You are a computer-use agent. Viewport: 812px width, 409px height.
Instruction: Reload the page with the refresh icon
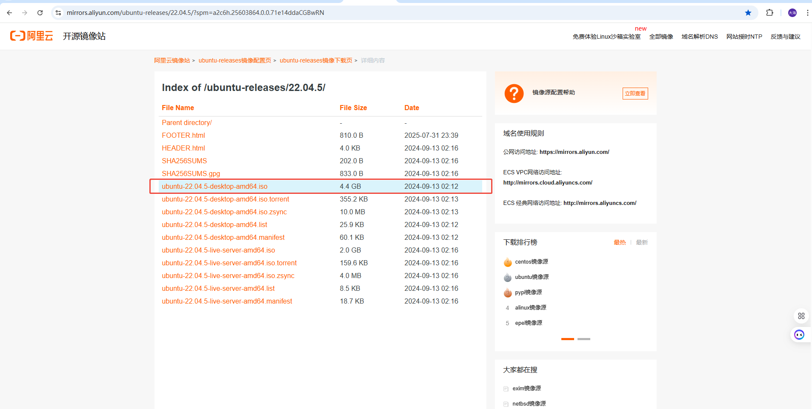(x=40, y=13)
